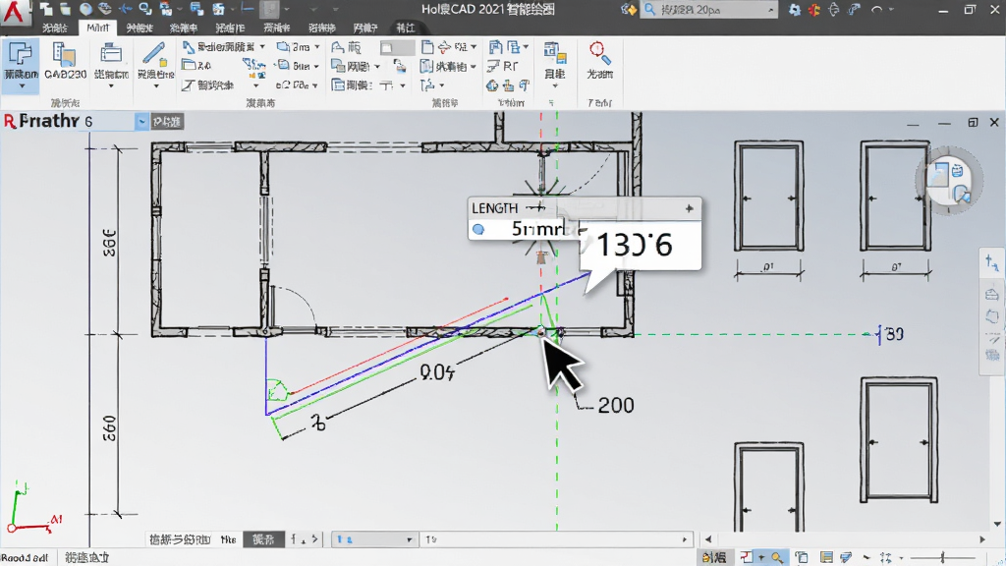Image resolution: width=1006 pixels, height=566 pixels.
Task: Toggle the status bar icon right of magnifier
Action: (802, 557)
